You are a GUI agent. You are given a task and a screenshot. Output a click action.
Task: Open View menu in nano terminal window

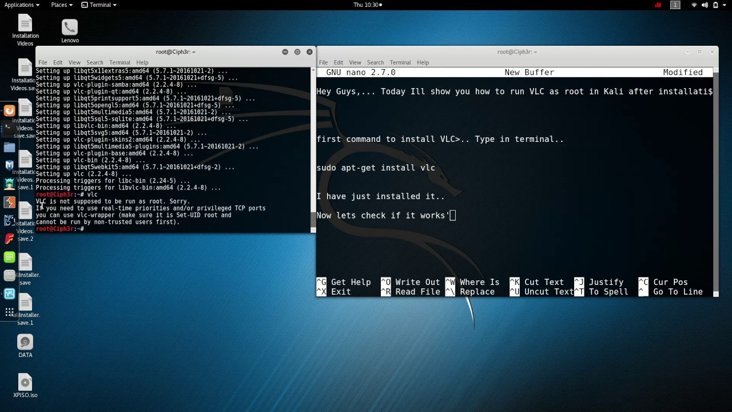pos(355,62)
